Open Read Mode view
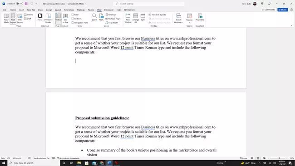The width and height of the screenshot is (295, 166). coord(6,18)
